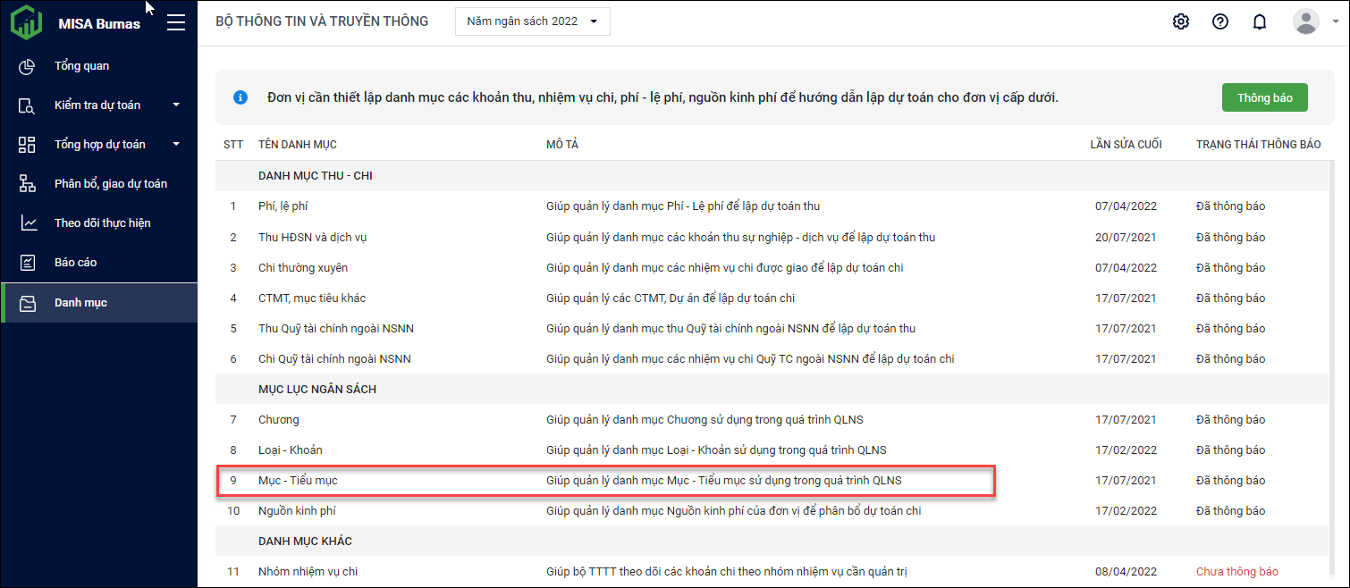Open the Nhóm nhiệm vụ chi category row

point(308,572)
